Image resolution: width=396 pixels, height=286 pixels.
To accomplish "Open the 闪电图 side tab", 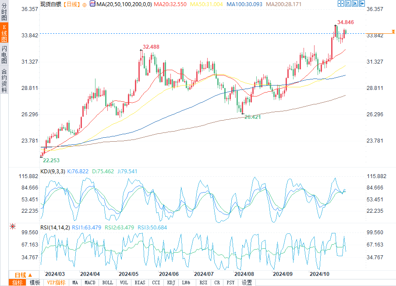I will click(x=4, y=54).
